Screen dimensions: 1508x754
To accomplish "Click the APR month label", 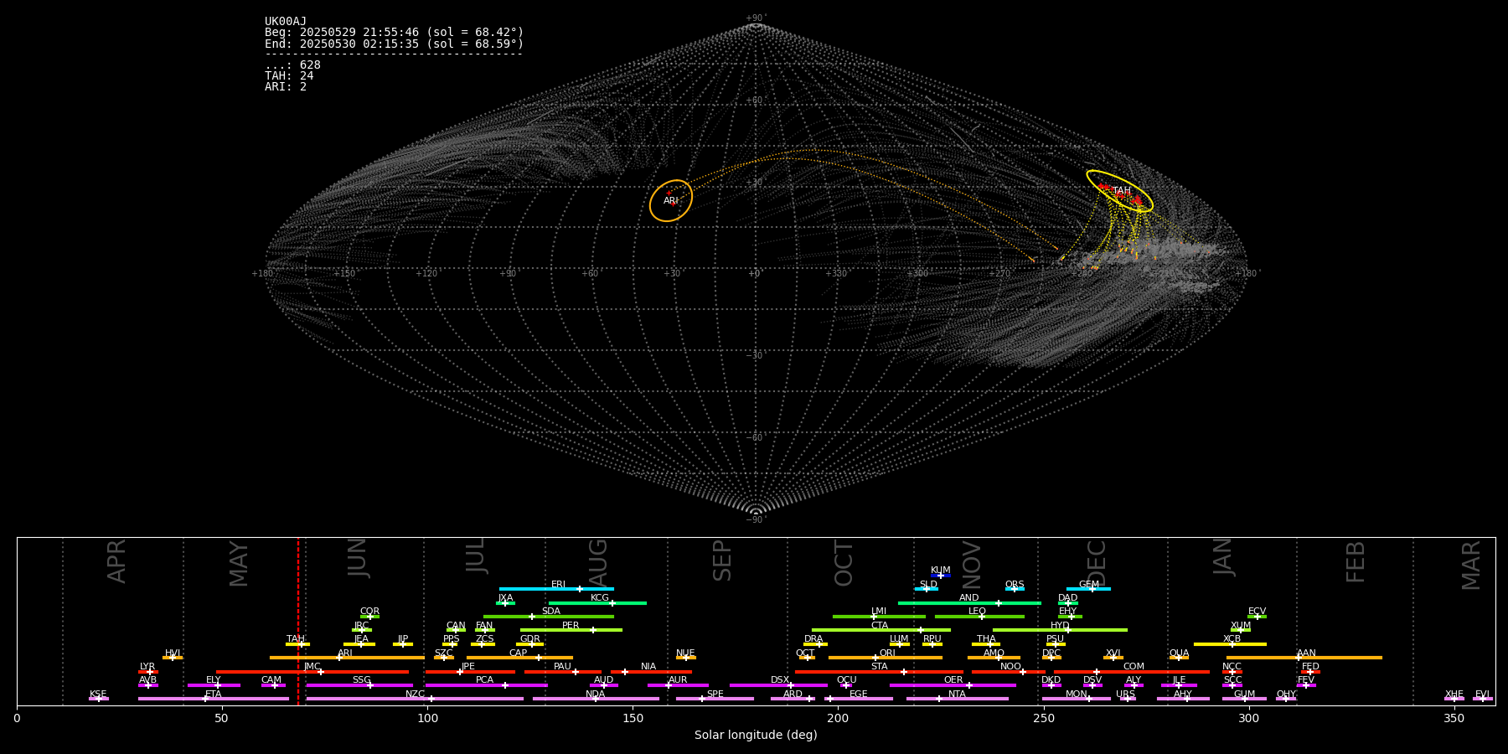I will point(116,561).
